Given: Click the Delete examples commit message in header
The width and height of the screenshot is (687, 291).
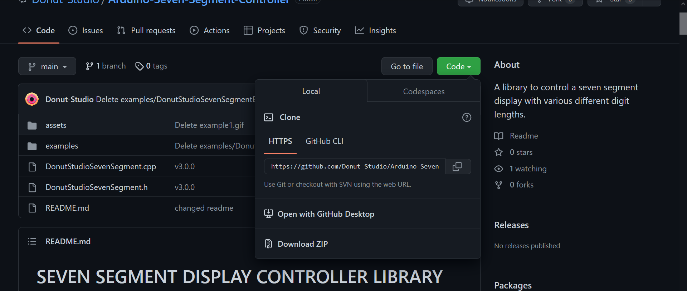Looking at the screenshot, I should 175,100.
